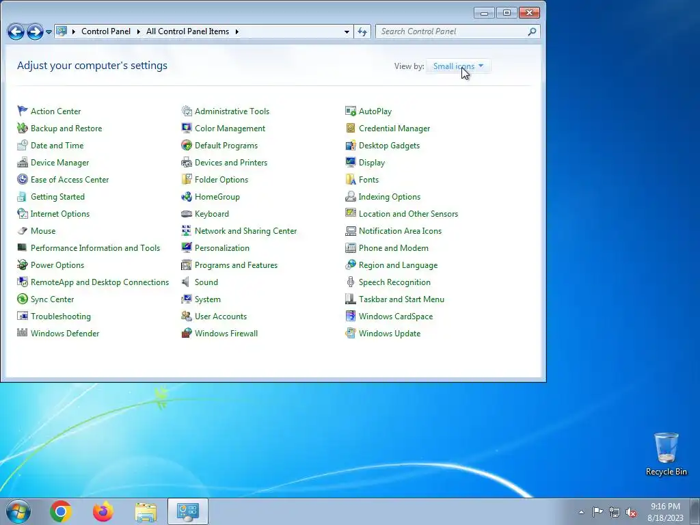
Task: Click the Credential Manager icon
Action: pos(351,128)
